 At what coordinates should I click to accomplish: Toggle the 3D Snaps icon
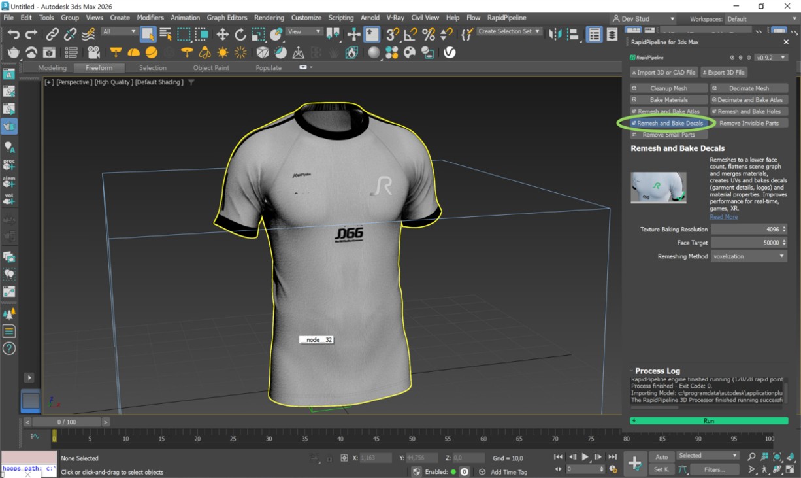click(x=392, y=35)
